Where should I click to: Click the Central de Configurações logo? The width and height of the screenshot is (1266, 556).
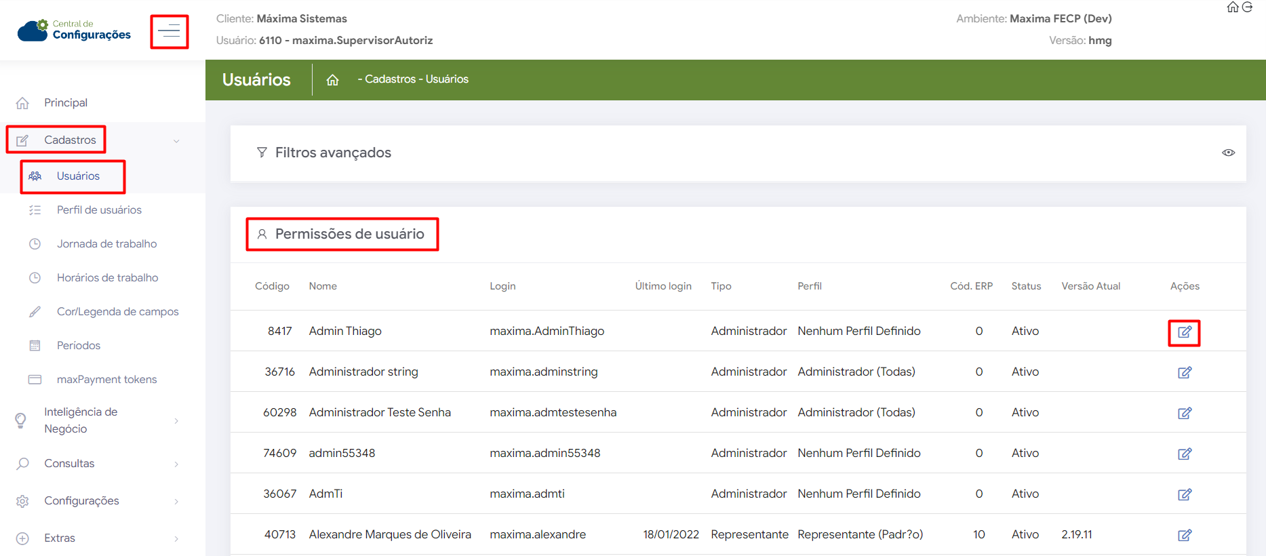coord(74,31)
